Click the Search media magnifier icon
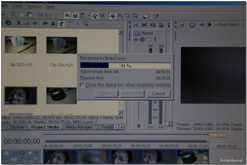The height and width of the screenshot is (165, 247). click(86, 24)
